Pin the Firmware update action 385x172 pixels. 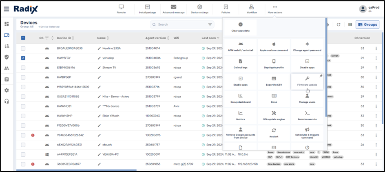point(321,76)
